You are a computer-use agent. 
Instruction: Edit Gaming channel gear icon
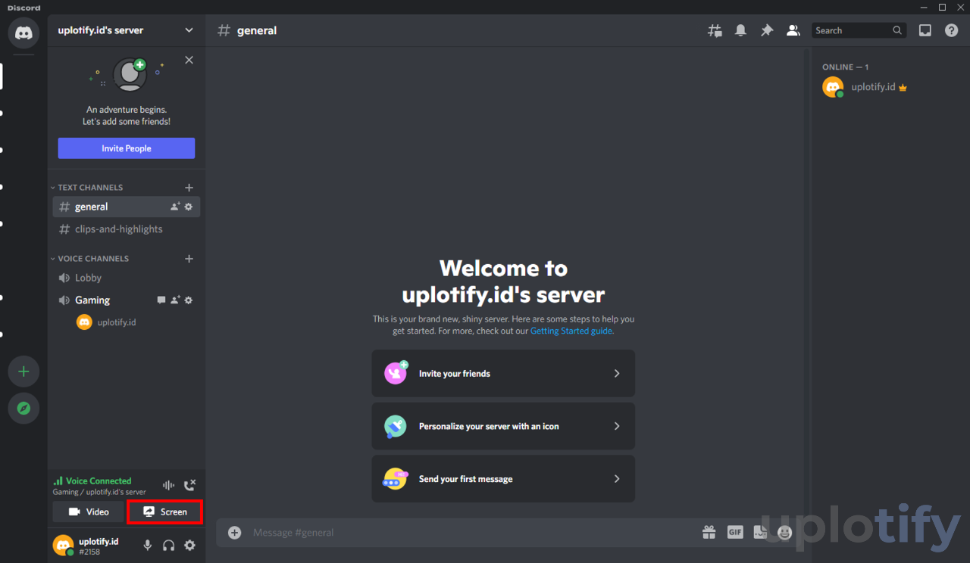pos(189,300)
